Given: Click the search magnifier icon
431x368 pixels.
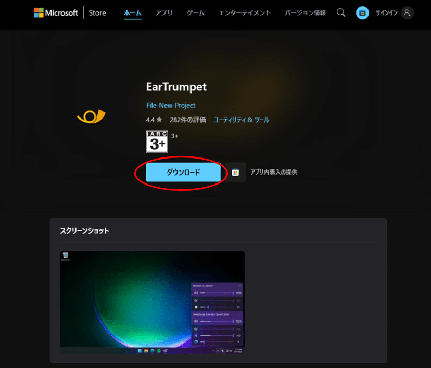Looking at the screenshot, I should (341, 12).
